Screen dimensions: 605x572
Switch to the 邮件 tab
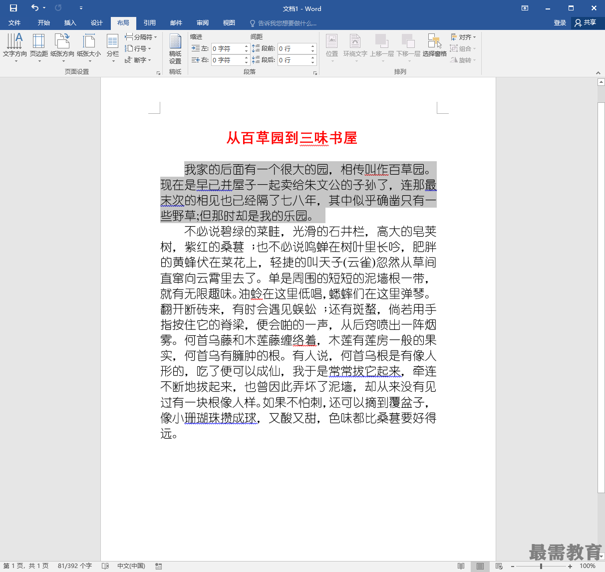176,23
